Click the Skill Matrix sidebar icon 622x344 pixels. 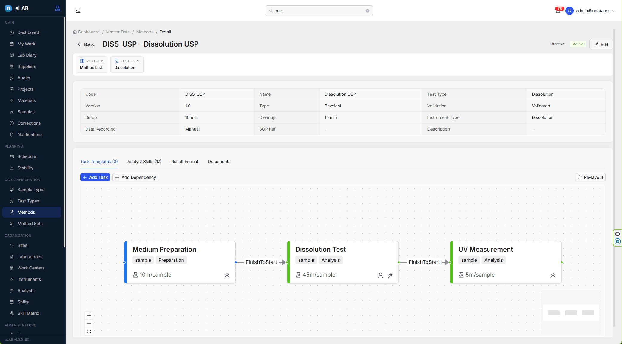[x=12, y=313]
